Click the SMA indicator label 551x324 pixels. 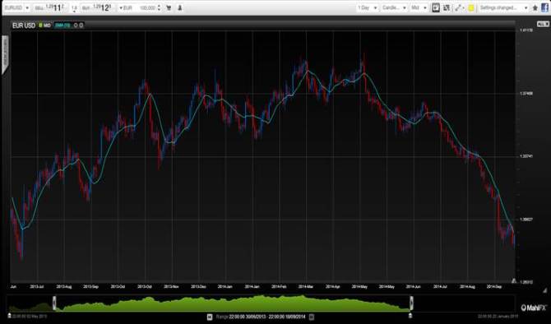[x=63, y=25]
